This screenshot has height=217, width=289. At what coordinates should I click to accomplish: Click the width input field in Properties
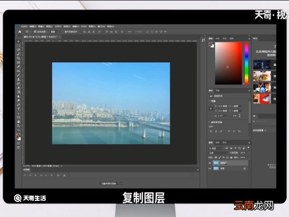pyautogui.click(x=223, y=106)
